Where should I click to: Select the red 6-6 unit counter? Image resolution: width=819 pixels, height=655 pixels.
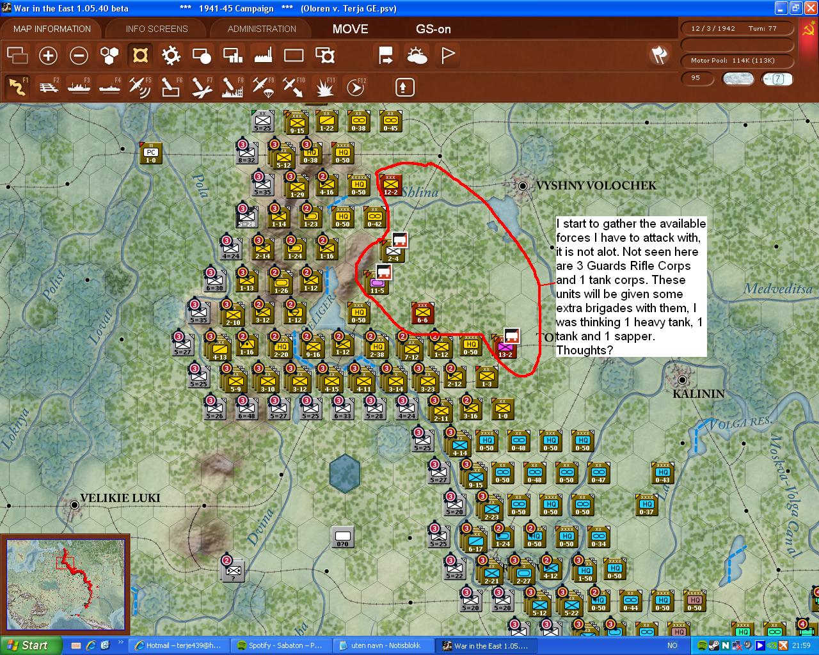422,313
